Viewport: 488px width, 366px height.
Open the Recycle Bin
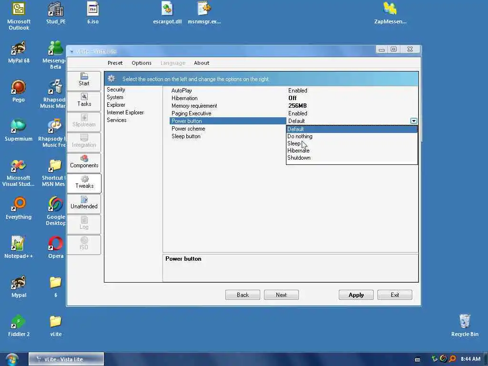465,326
